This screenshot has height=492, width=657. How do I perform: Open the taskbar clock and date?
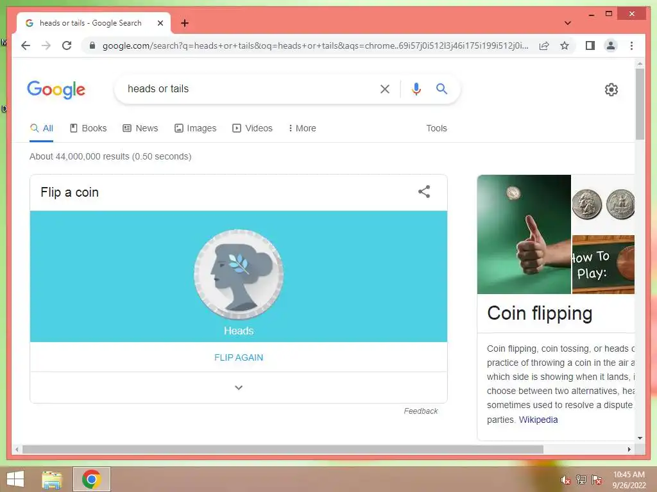629,480
